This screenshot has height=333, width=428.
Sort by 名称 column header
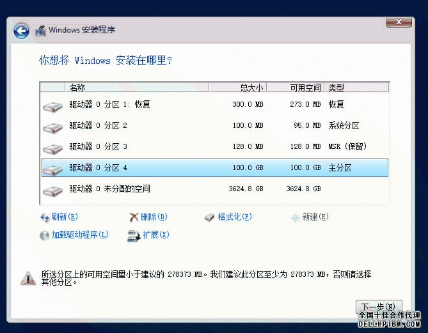(x=137, y=88)
